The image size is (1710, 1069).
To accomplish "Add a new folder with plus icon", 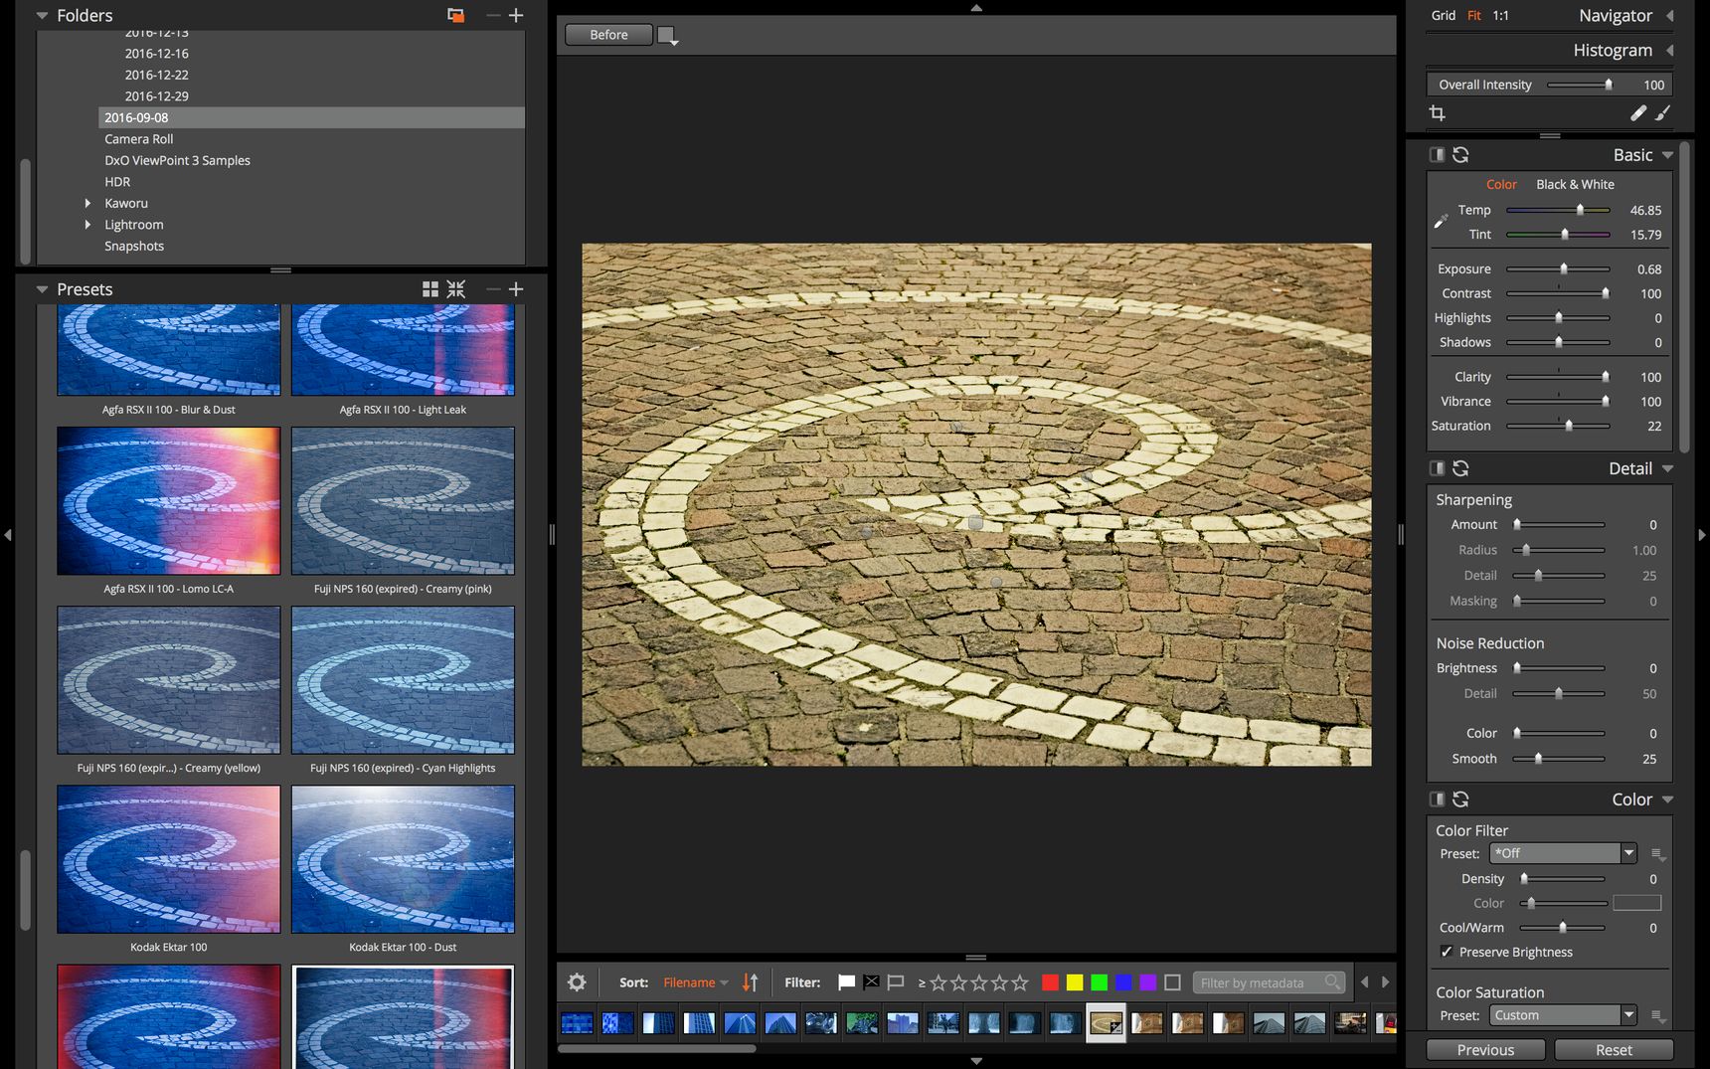I will point(516,15).
